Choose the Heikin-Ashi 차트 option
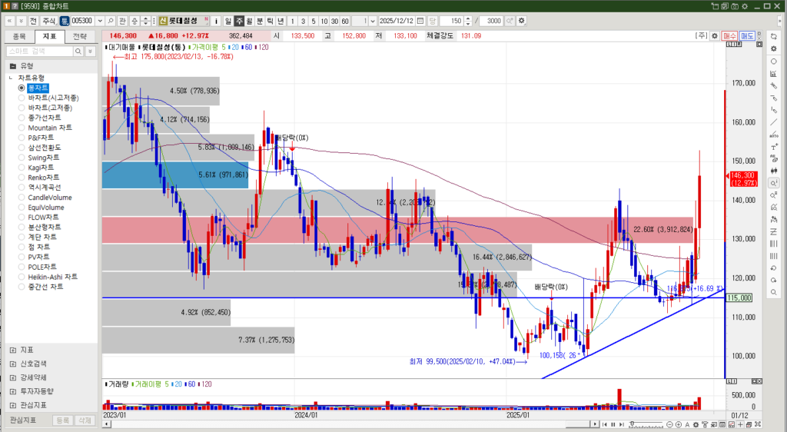This screenshot has height=432, width=787. point(51,277)
